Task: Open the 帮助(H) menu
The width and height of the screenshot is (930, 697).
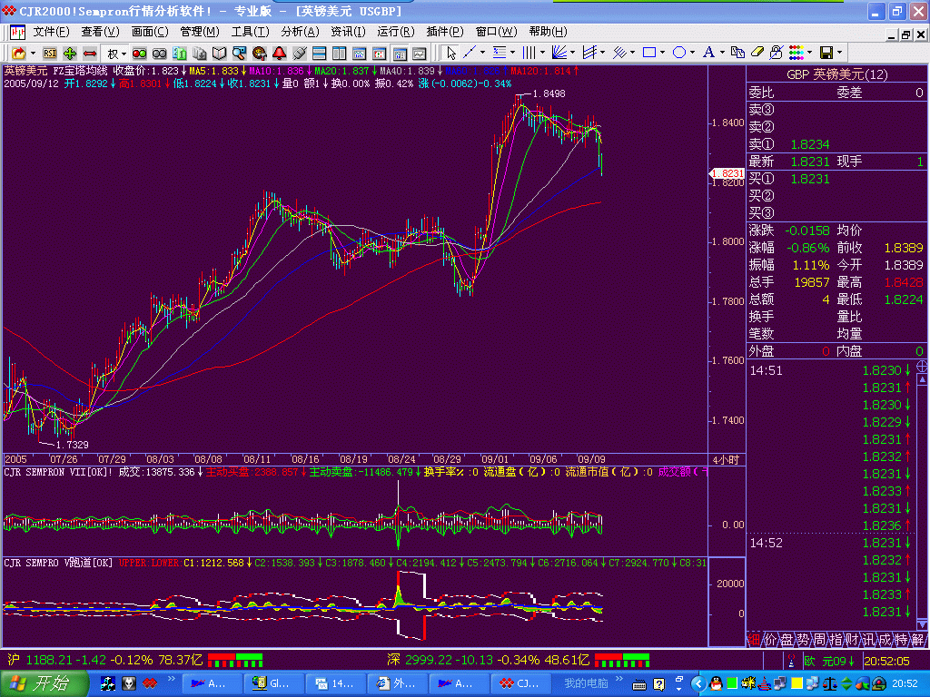Action: (x=548, y=32)
